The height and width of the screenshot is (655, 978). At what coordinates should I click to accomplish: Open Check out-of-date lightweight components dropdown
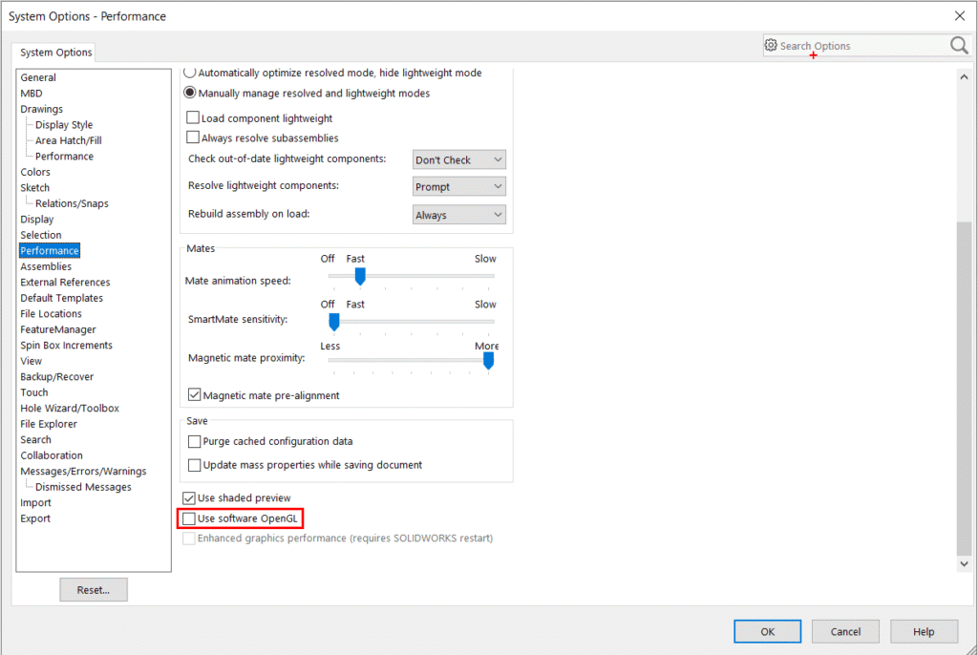(459, 159)
